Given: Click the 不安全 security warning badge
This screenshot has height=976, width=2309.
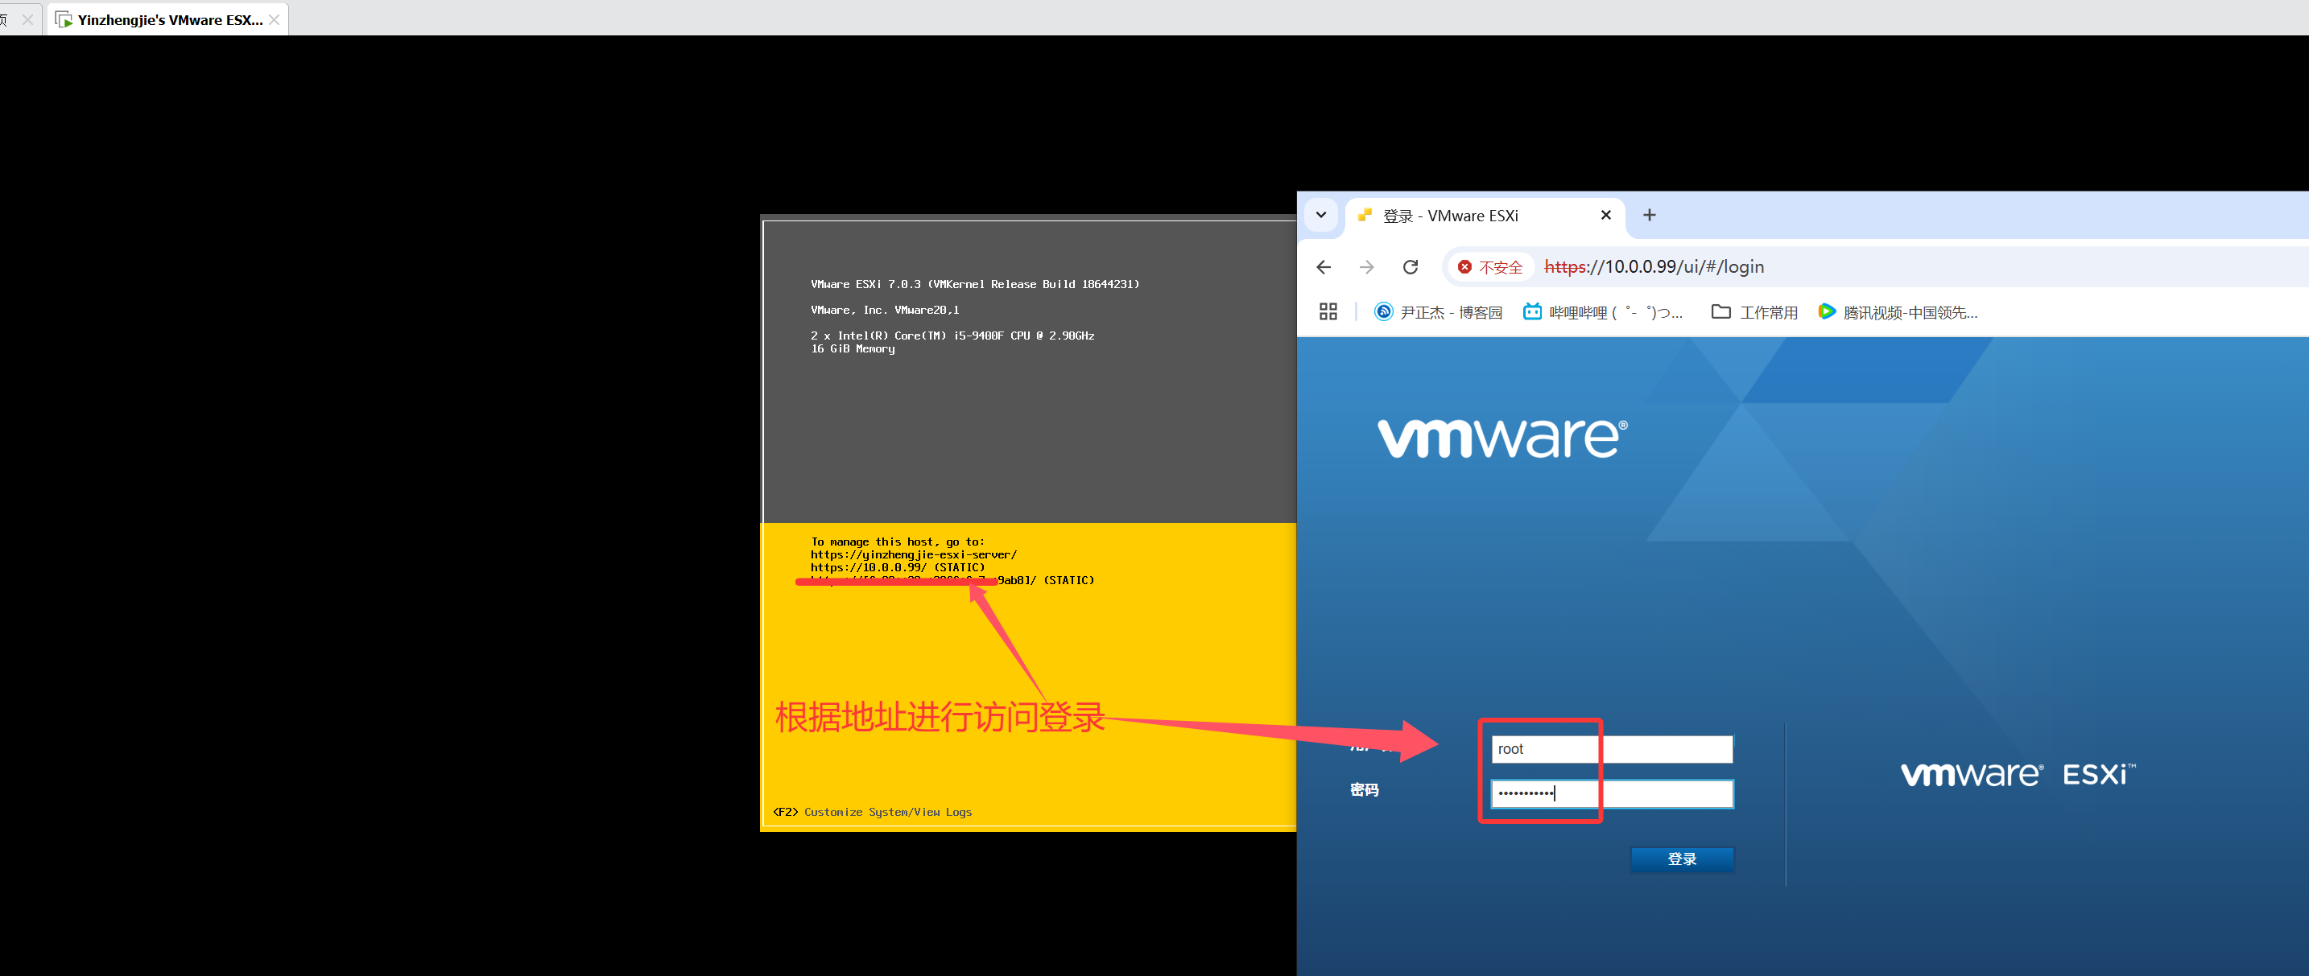Looking at the screenshot, I should 1491,267.
